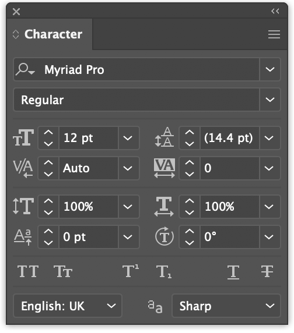Decrease leading with down stepper

coord(190,144)
